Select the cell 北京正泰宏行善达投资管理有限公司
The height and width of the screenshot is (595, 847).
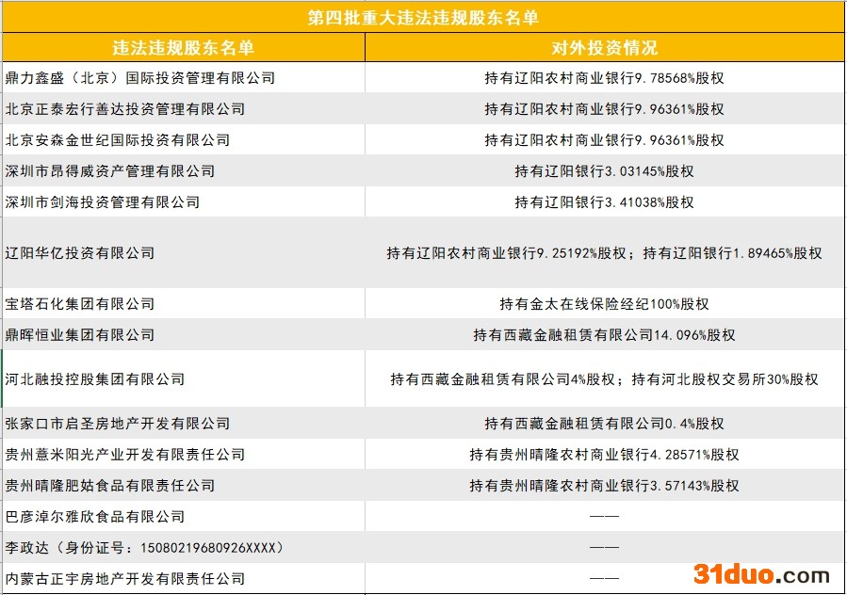[125, 109]
